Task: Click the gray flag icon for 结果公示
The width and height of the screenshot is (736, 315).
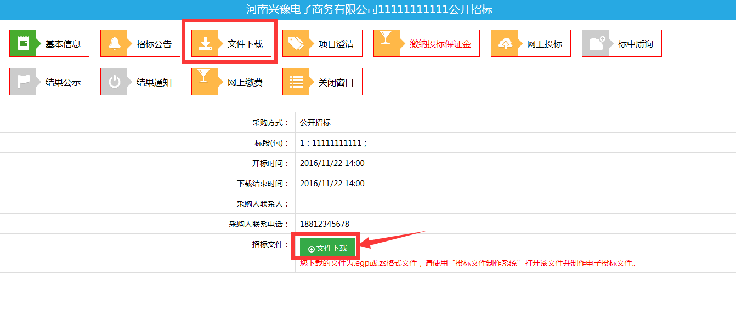Action: coord(23,82)
